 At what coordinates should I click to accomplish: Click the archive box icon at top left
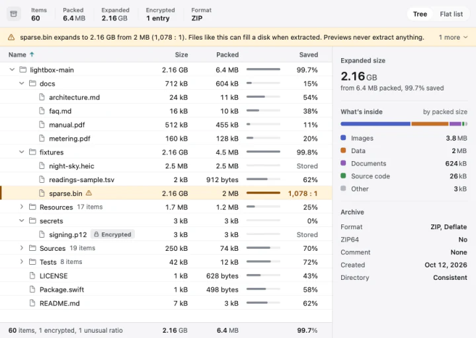click(14, 14)
